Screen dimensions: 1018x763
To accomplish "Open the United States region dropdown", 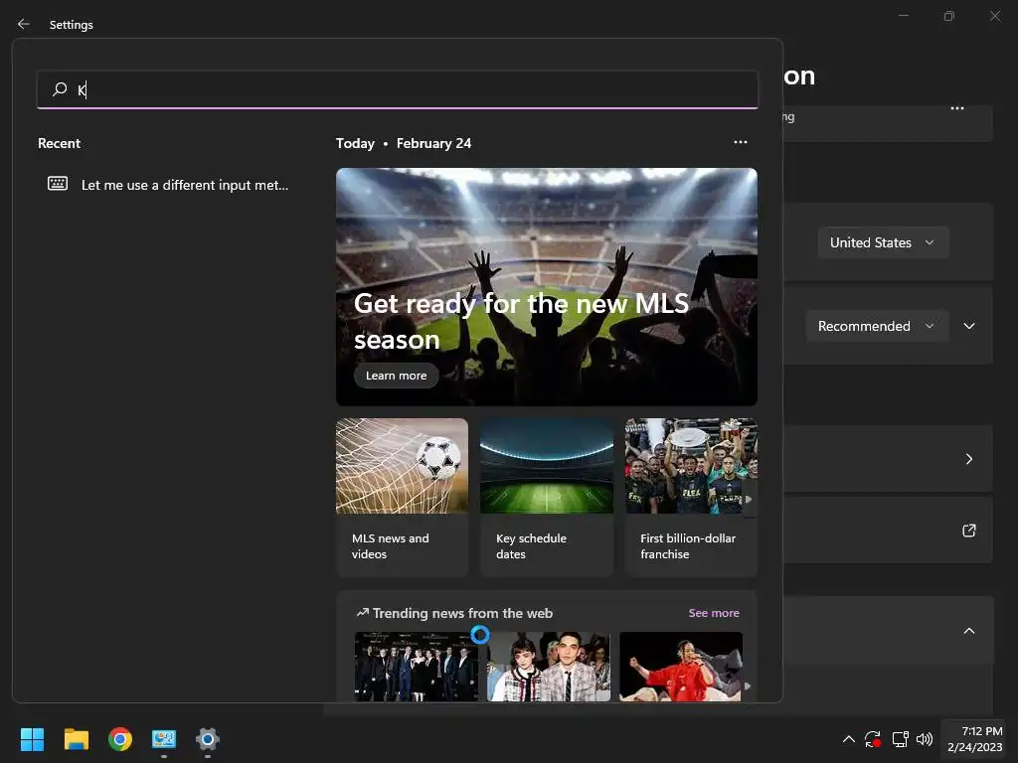I will (x=883, y=242).
